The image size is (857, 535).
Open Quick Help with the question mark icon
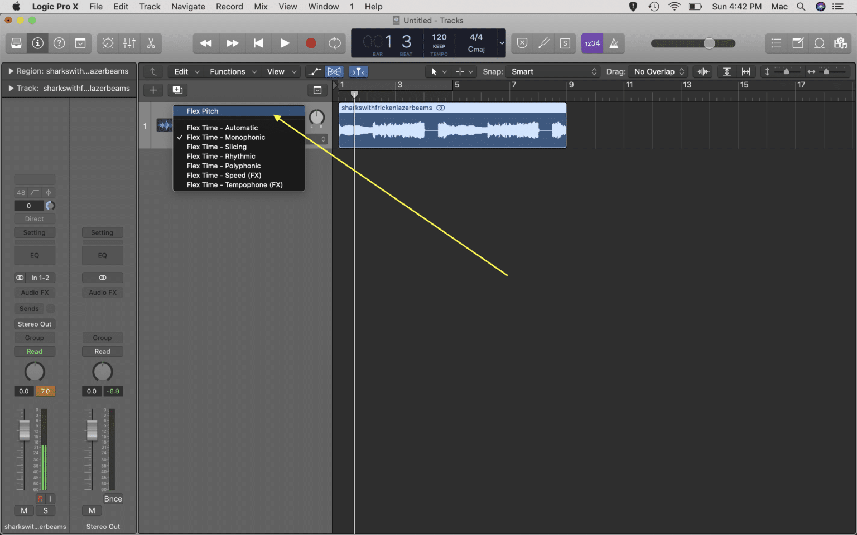tap(59, 43)
